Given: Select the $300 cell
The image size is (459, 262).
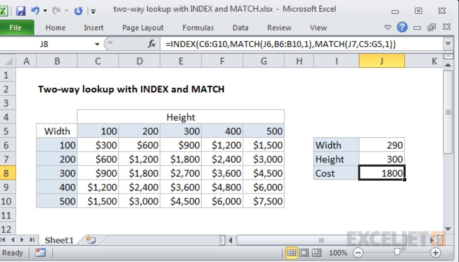Looking at the screenshot, I should [x=98, y=145].
